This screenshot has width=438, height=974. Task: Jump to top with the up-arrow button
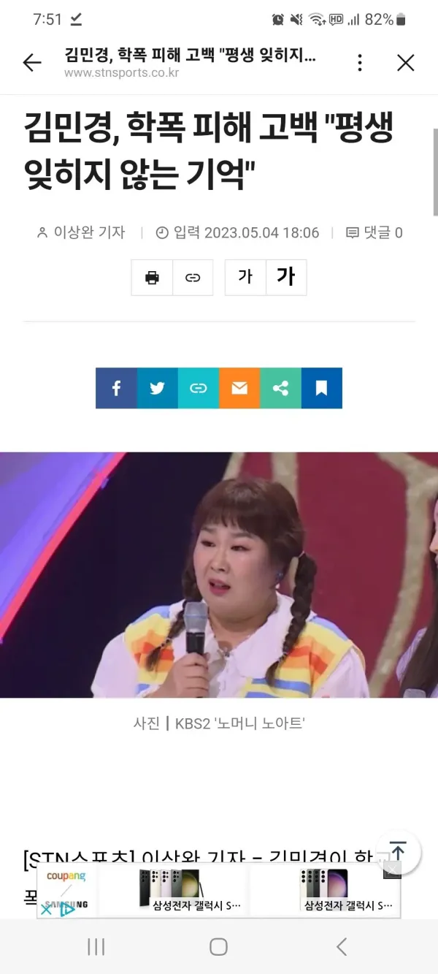(398, 853)
